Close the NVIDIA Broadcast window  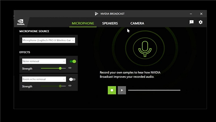201,14
